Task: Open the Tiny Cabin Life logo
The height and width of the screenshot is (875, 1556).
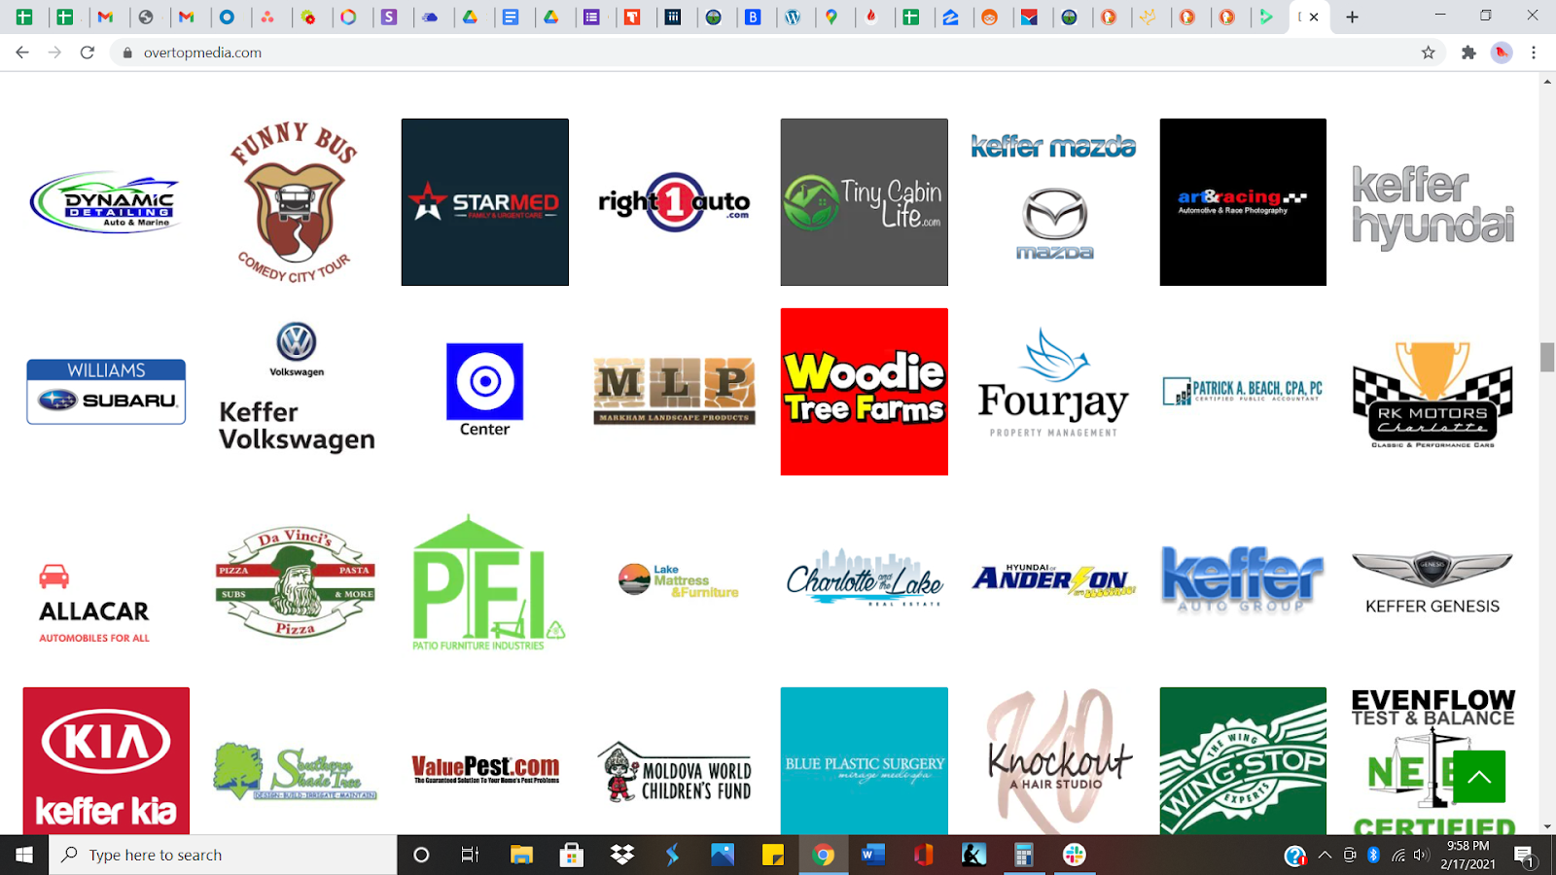Action: pos(865,202)
